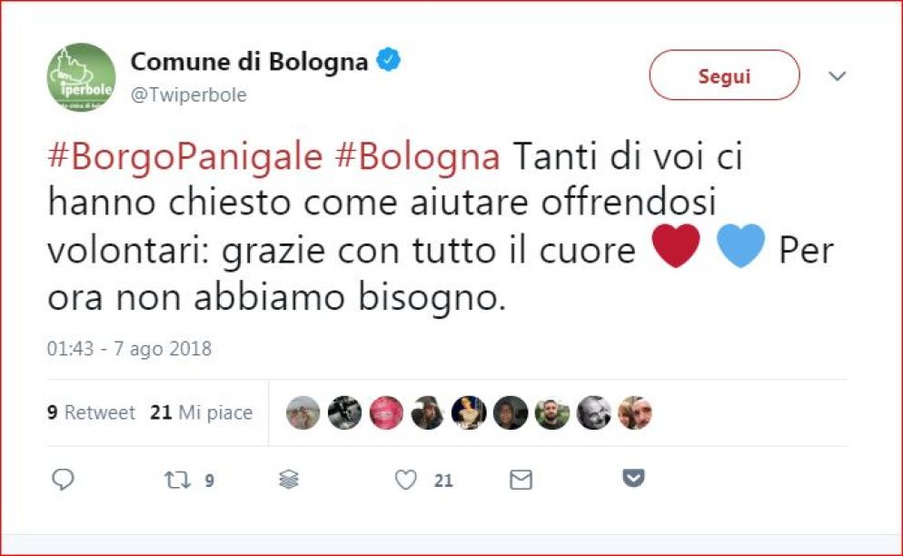The width and height of the screenshot is (903, 556).
Task: Expand the tweet options chevron menu
Action: pos(837,76)
